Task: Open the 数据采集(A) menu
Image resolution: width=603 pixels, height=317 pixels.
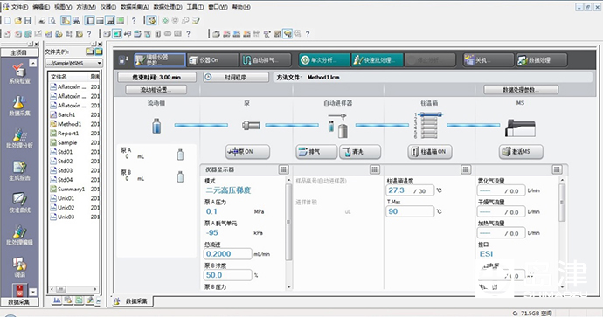Action: tap(135, 7)
